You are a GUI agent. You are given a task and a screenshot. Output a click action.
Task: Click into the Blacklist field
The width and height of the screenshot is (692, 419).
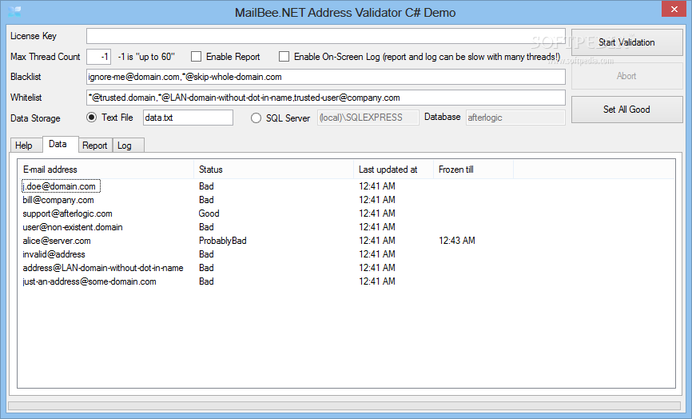326,77
